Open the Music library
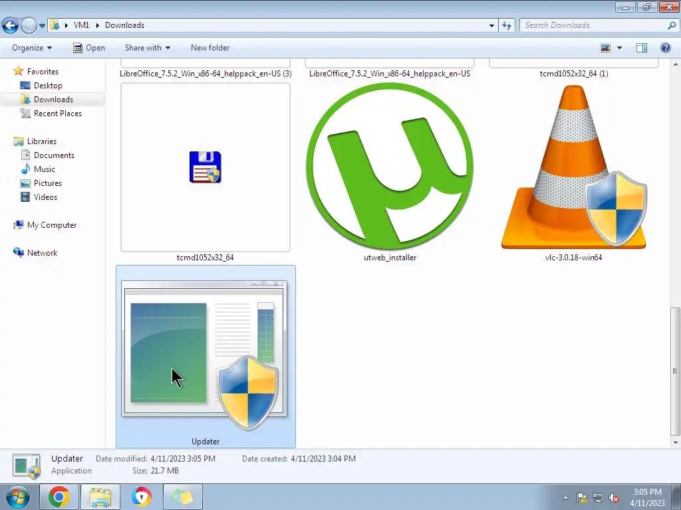Screen dimensions: 681x510 [45, 169]
